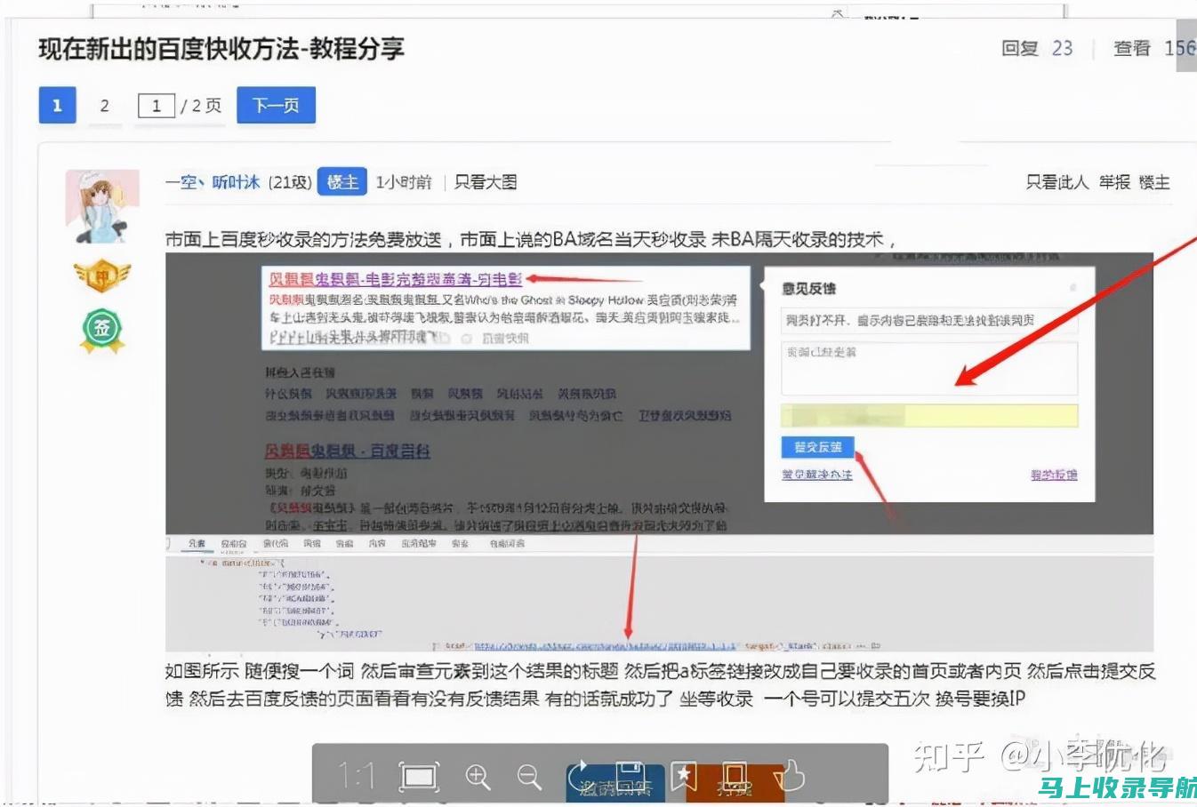The height and width of the screenshot is (807, 1197).
Task: Click the 举报 report link
Action: pos(1114,182)
